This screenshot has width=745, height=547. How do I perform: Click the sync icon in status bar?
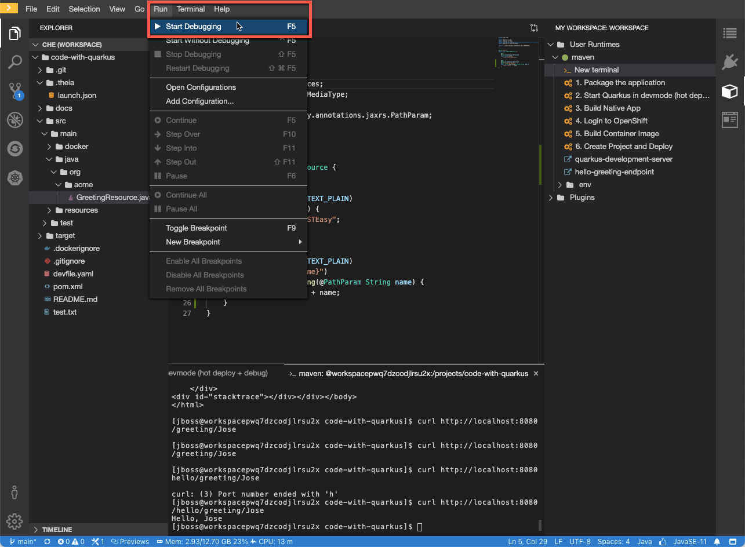pyautogui.click(x=47, y=541)
